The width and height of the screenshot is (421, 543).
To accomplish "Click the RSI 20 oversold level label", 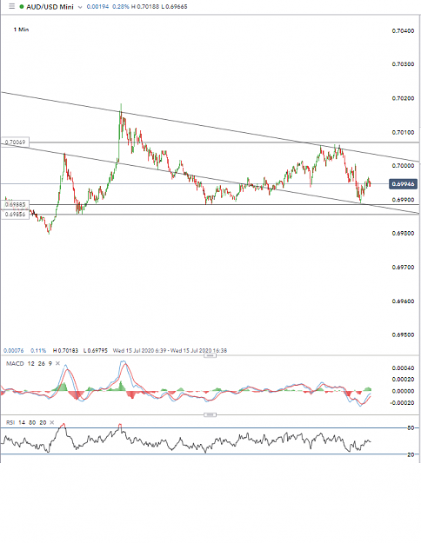I will click(x=411, y=454).
